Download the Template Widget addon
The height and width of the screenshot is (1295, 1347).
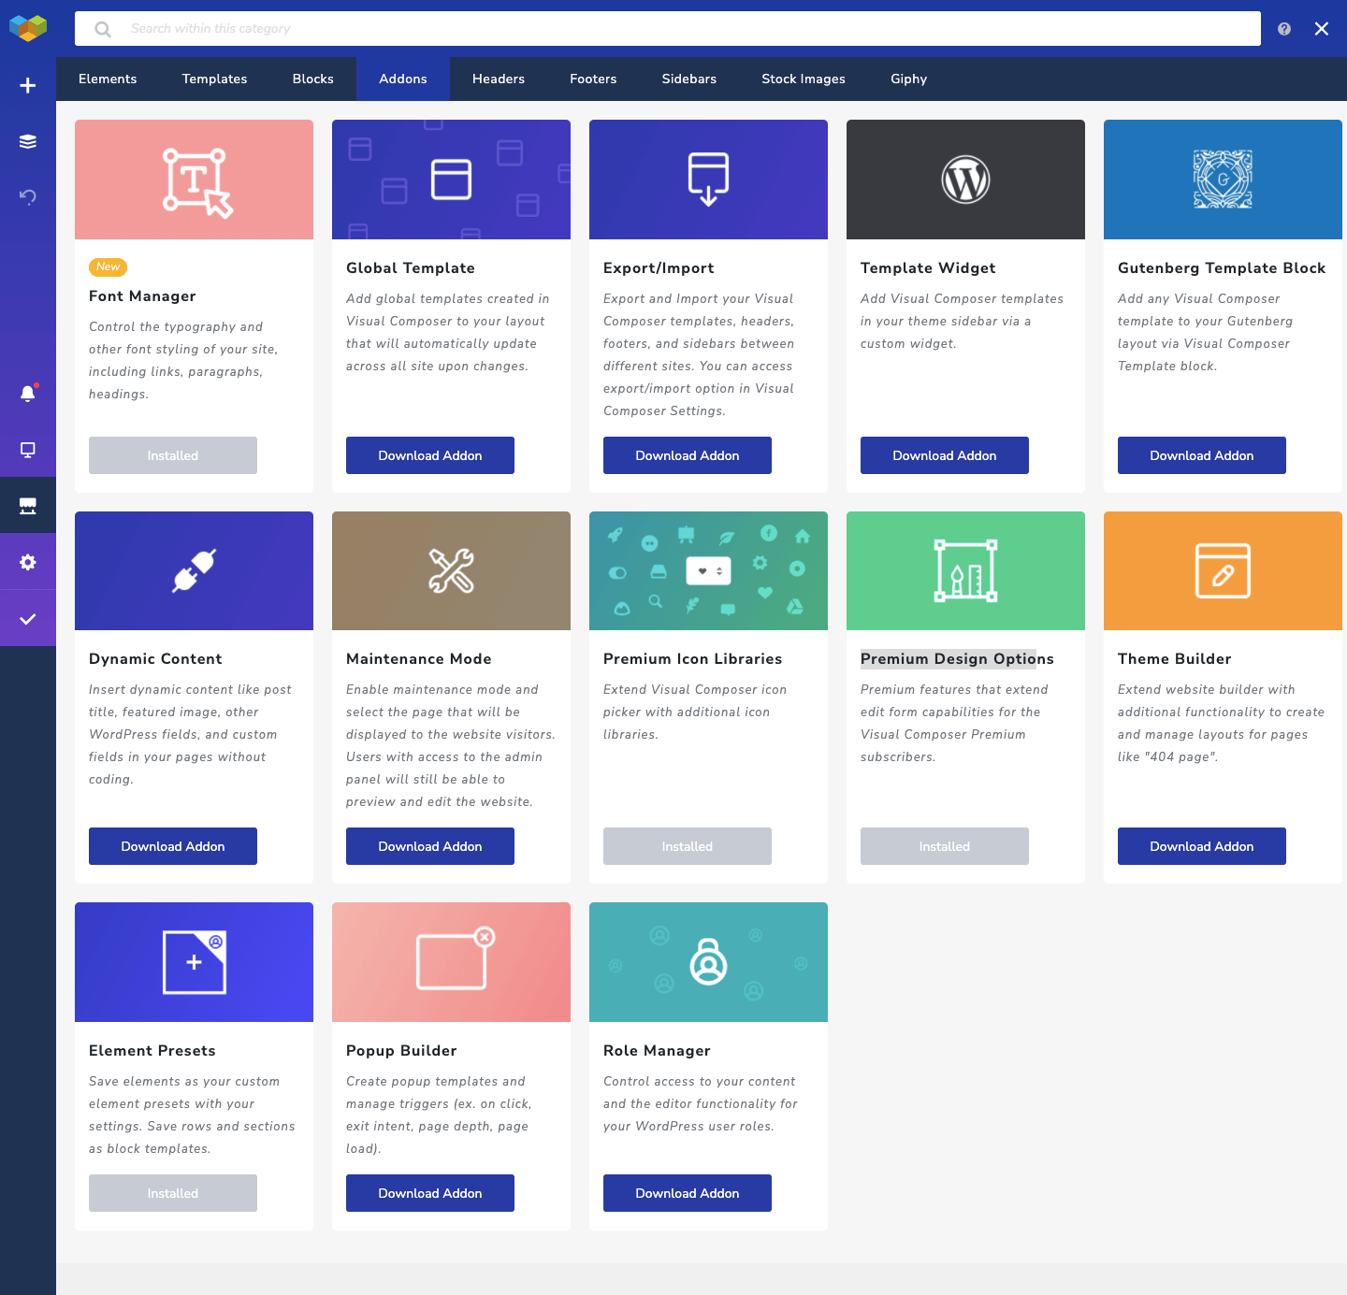945,455
